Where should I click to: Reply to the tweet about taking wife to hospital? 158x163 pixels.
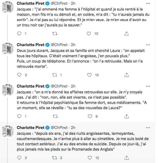point(19,33)
